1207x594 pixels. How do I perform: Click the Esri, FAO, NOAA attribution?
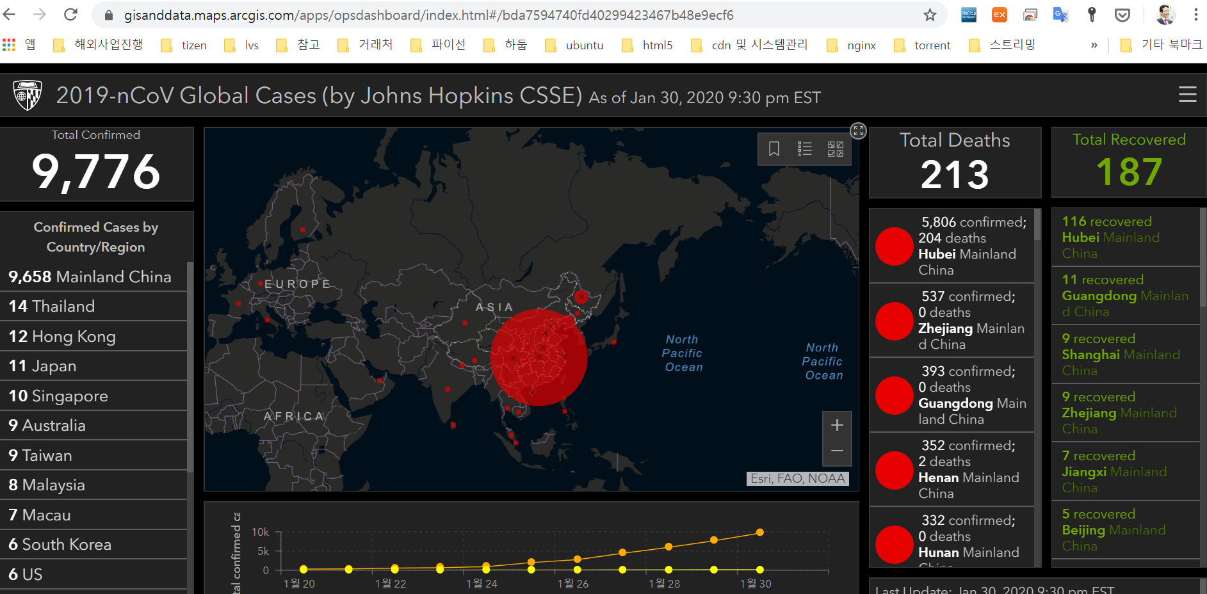point(798,478)
